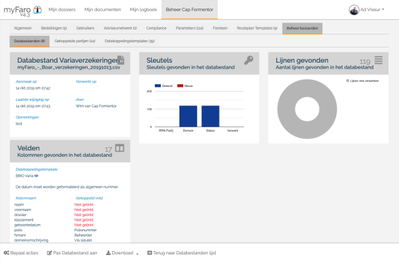Click the 14 okt 2019 om 07:42 date

[x=33, y=88]
